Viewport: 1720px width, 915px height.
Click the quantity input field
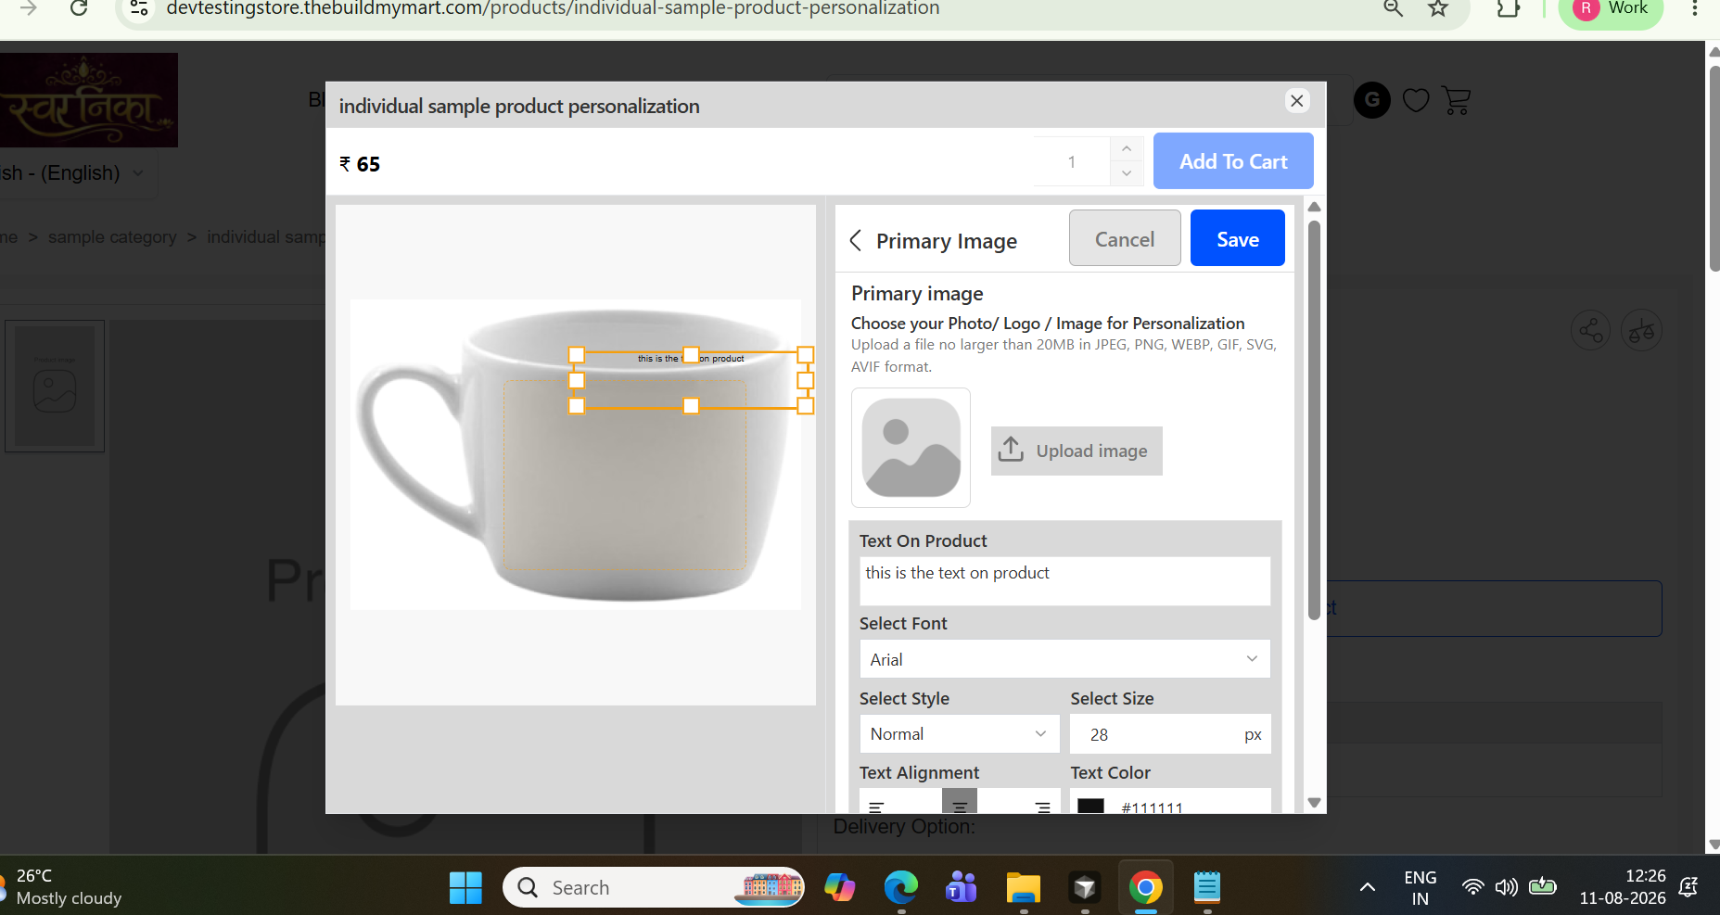1072,161
